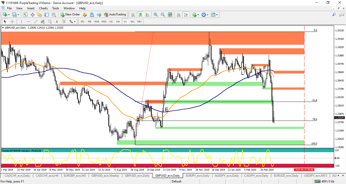
Task: Switch to bar chart display
Action: [x=133, y=15]
